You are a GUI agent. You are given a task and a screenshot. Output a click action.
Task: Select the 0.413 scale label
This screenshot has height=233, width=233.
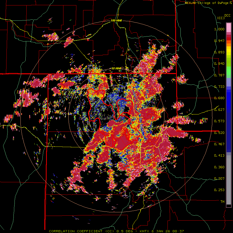tap(219, 156)
